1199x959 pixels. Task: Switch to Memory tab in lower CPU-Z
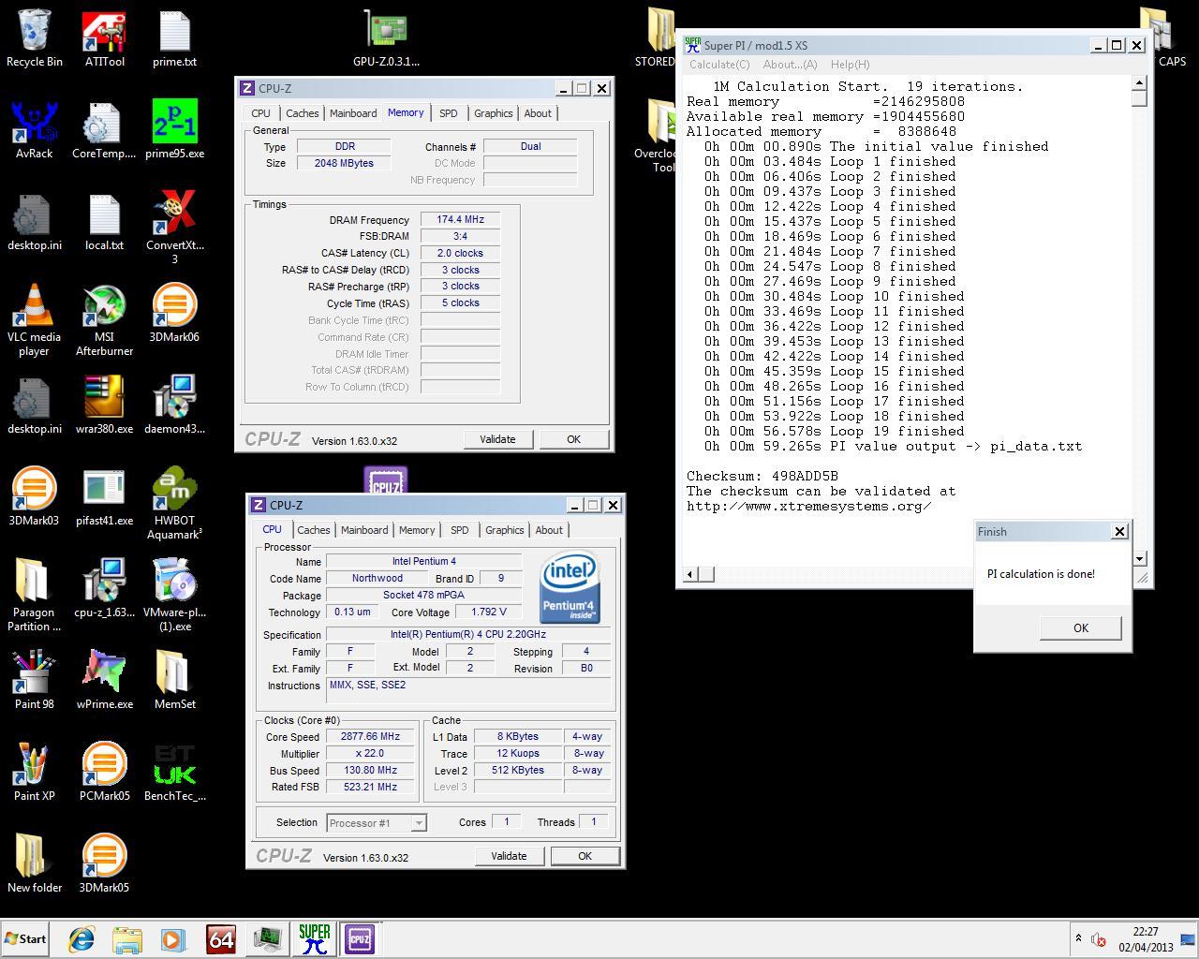tap(417, 530)
